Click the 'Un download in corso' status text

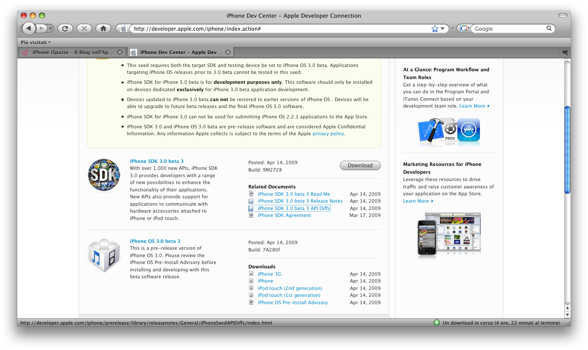(x=501, y=323)
